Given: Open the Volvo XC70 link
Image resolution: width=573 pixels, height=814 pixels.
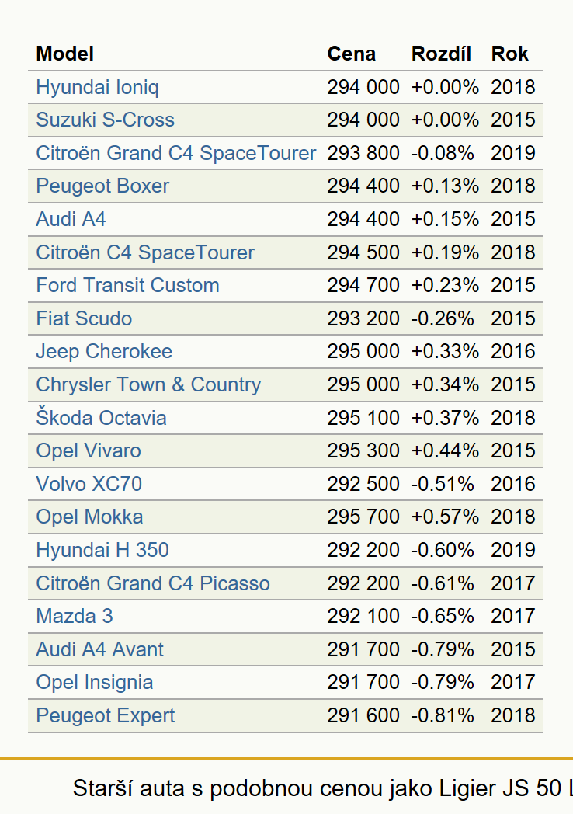Looking at the screenshot, I should click(89, 484).
